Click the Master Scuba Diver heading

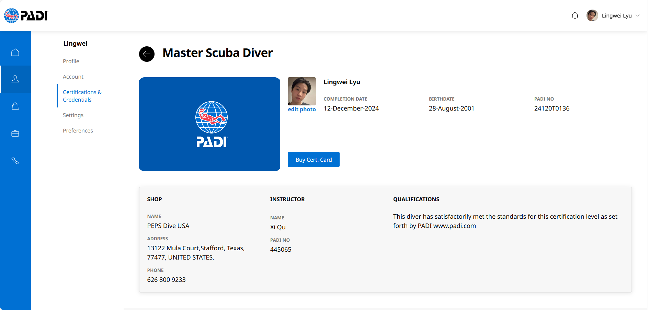click(218, 53)
